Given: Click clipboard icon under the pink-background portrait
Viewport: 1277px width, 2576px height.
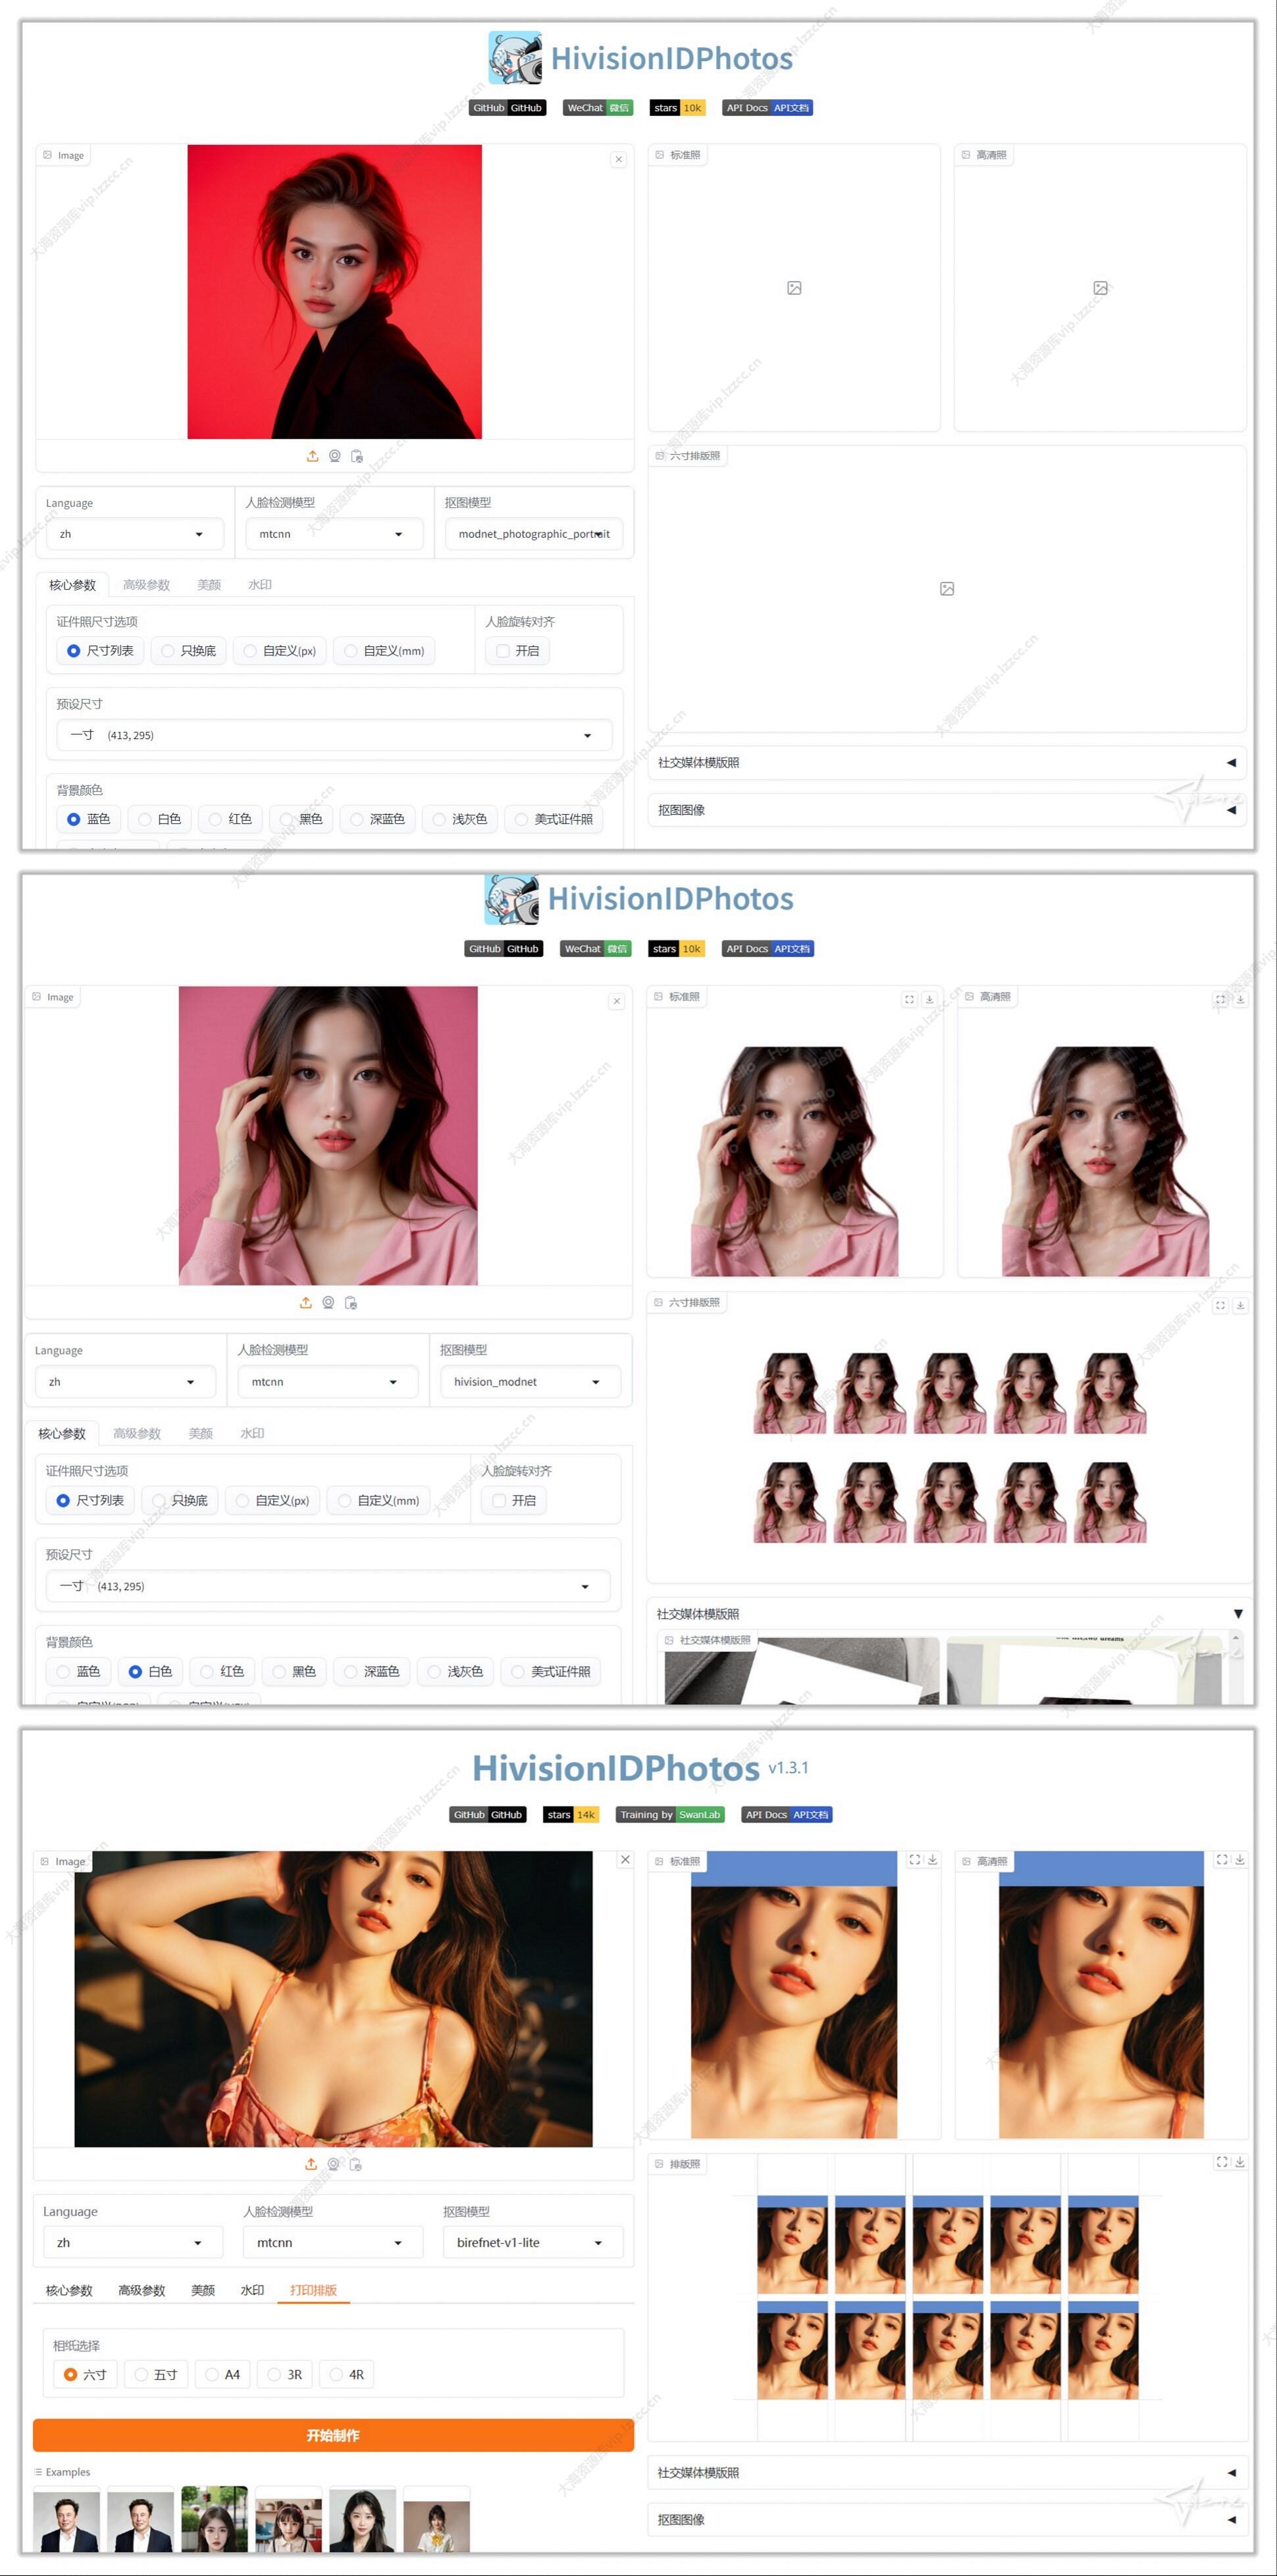Looking at the screenshot, I should point(351,1303).
